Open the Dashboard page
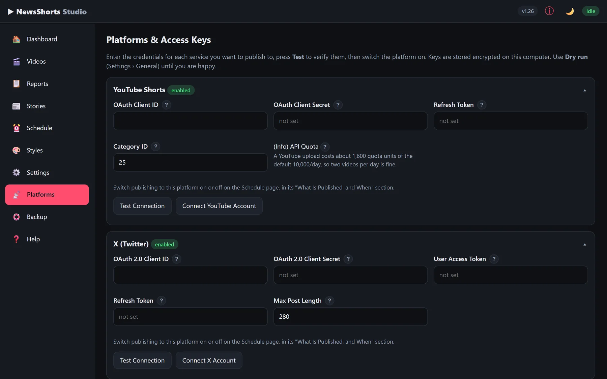The height and width of the screenshot is (379, 607). click(47, 39)
